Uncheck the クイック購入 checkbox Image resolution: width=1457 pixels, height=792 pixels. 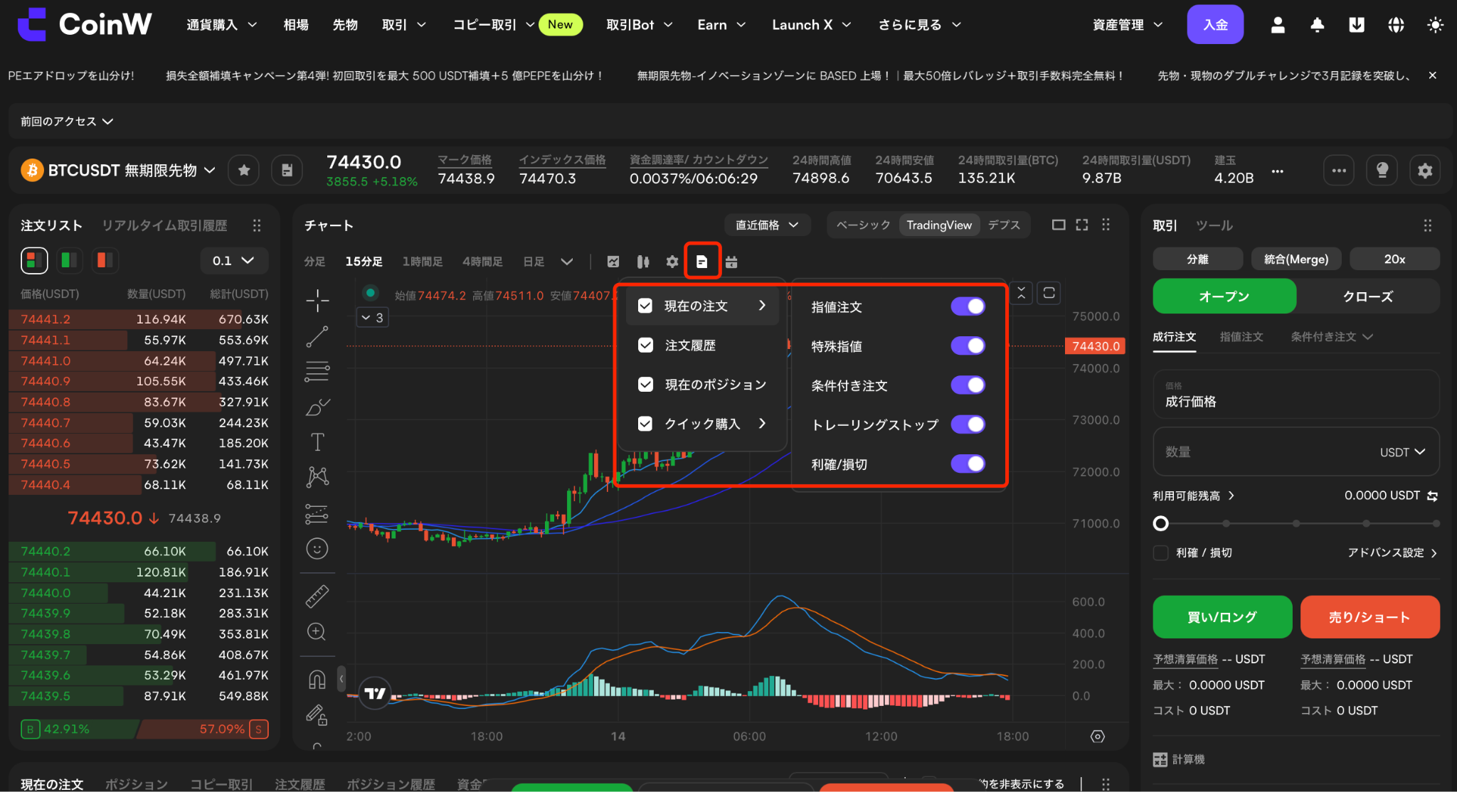point(645,424)
